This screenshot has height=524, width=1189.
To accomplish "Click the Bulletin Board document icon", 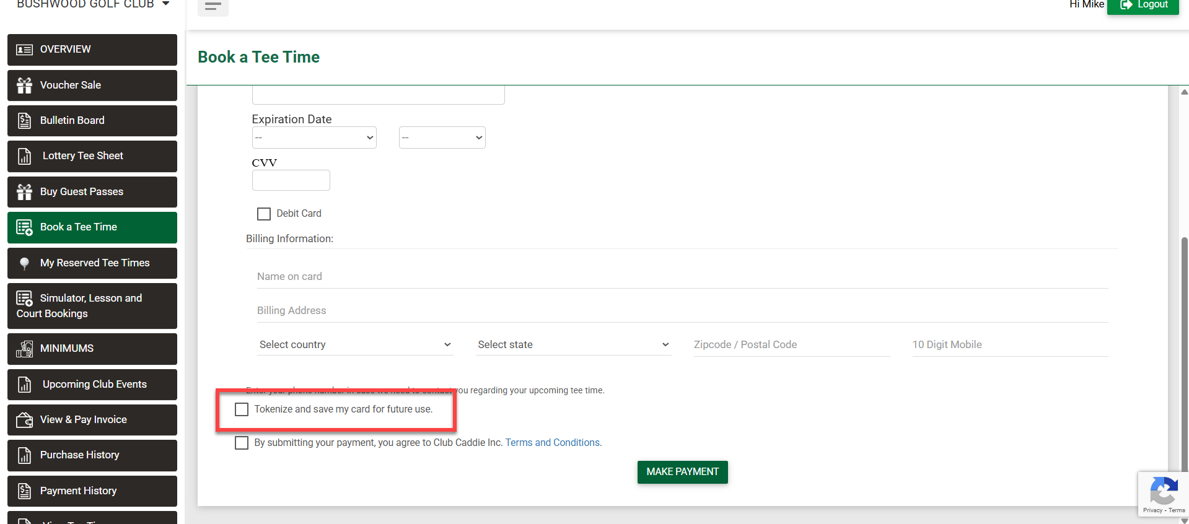I will (24, 121).
